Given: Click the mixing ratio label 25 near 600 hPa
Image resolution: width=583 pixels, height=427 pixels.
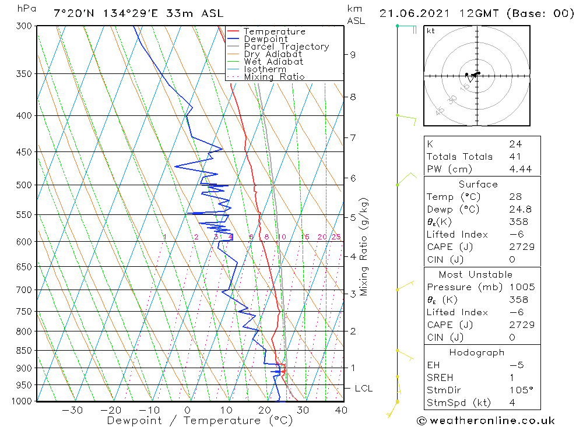Looking at the screenshot, I should tap(336, 237).
